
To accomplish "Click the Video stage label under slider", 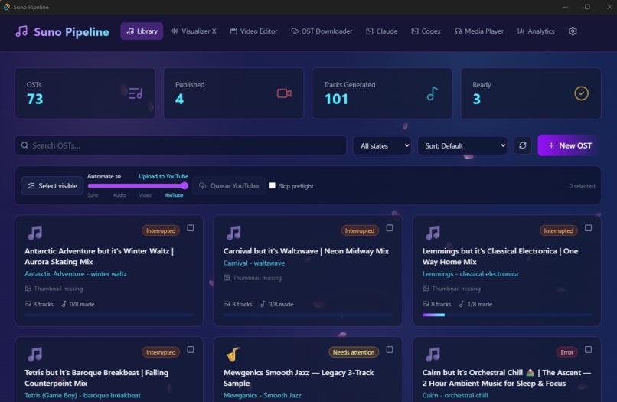I will 145,195.
